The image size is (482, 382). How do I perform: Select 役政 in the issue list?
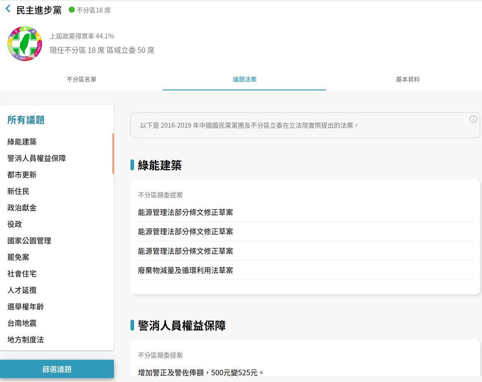point(15,224)
